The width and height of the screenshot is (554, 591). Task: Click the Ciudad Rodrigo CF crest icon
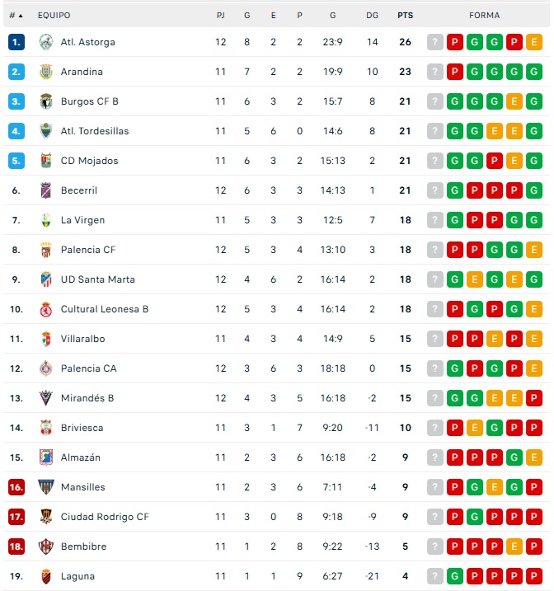coord(45,517)
